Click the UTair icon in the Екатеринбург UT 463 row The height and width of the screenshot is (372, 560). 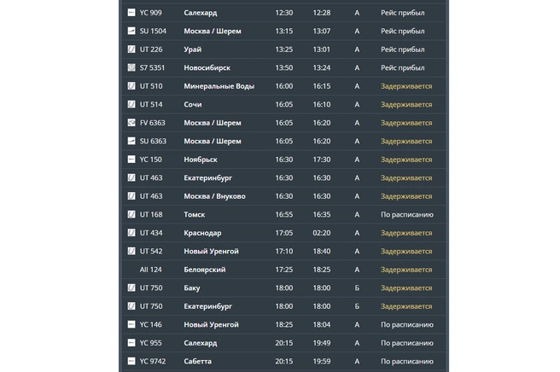pos(131,177)
